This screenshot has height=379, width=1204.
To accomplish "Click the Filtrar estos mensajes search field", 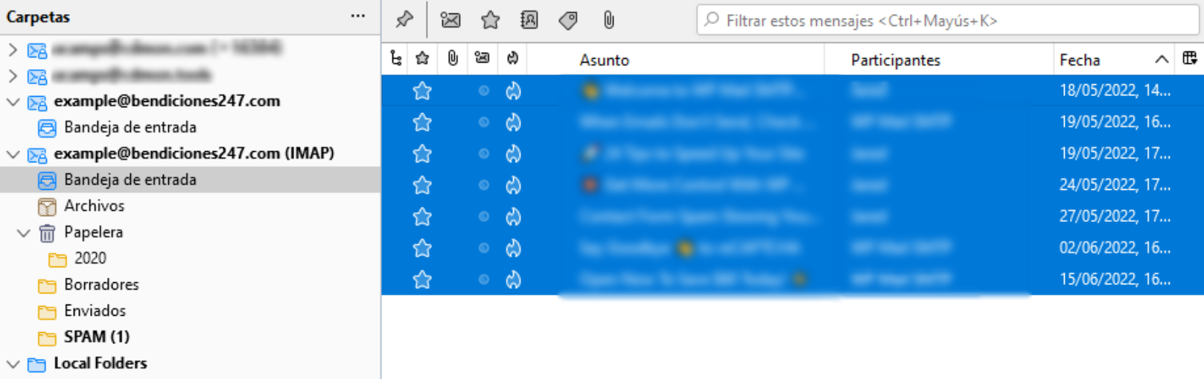I will (x=947, y=20).
